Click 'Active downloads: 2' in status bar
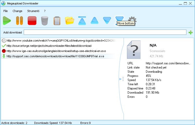Image resolution: width=195 pixels, height=125 pixels. (14, 123)
